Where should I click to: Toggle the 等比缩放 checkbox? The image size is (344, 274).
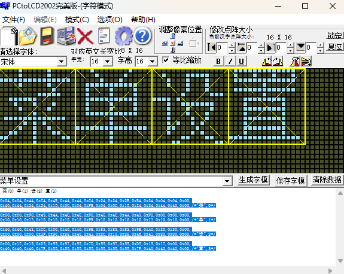166,60
